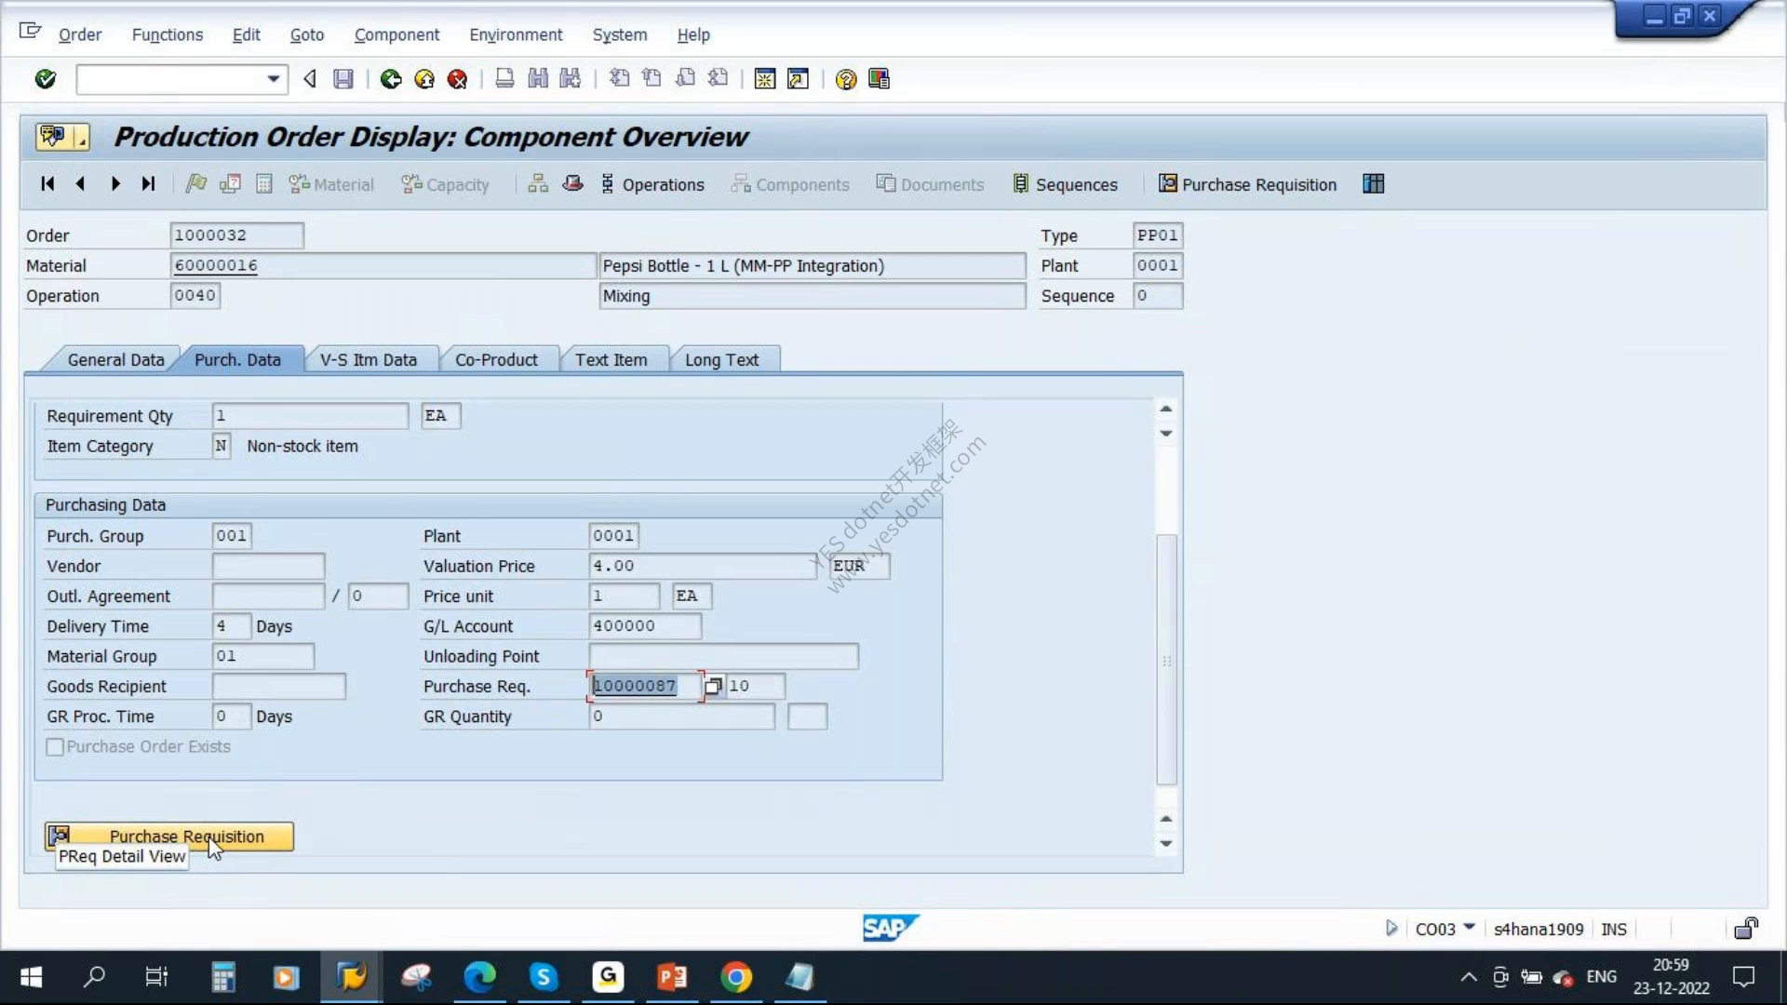Click the green Enter checkmark icon
This screenshot has width=1787, height=1005.
click(45, 79)
